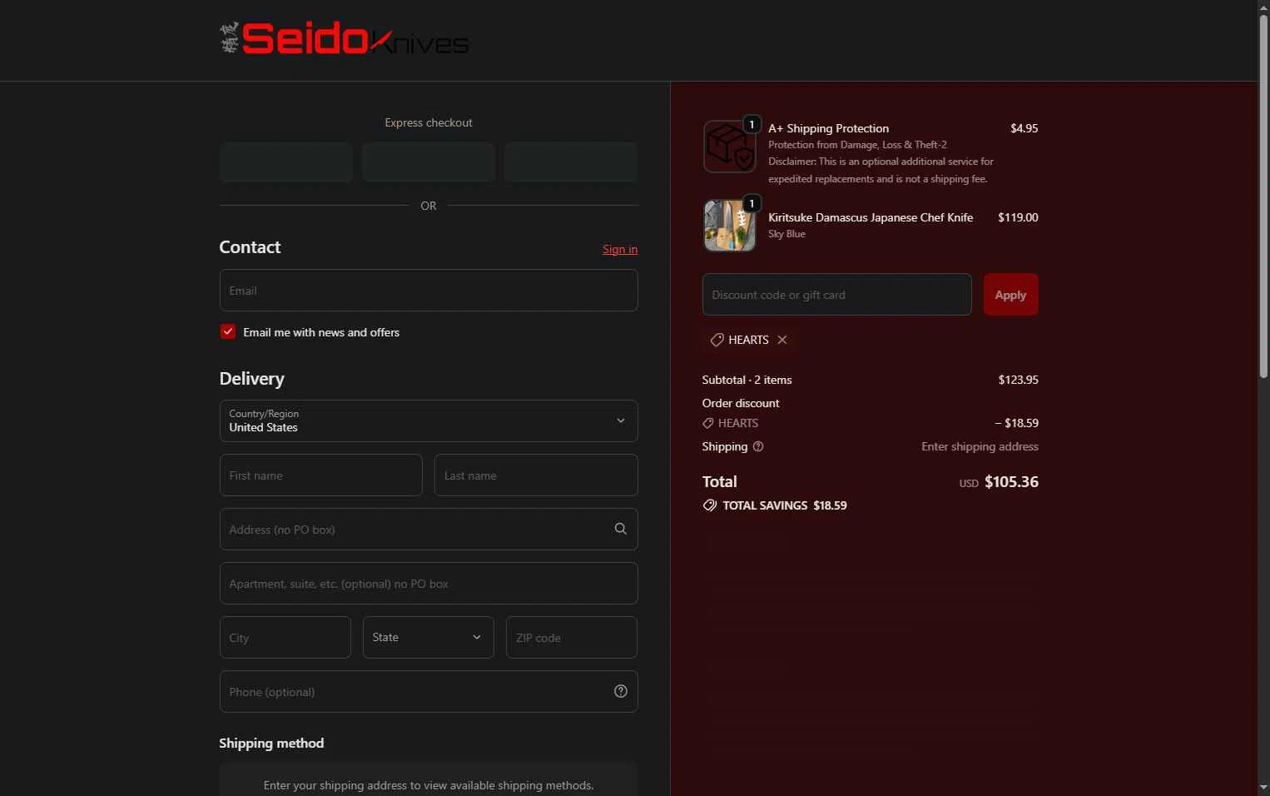Show shipping info help icon

pos(758,446)
